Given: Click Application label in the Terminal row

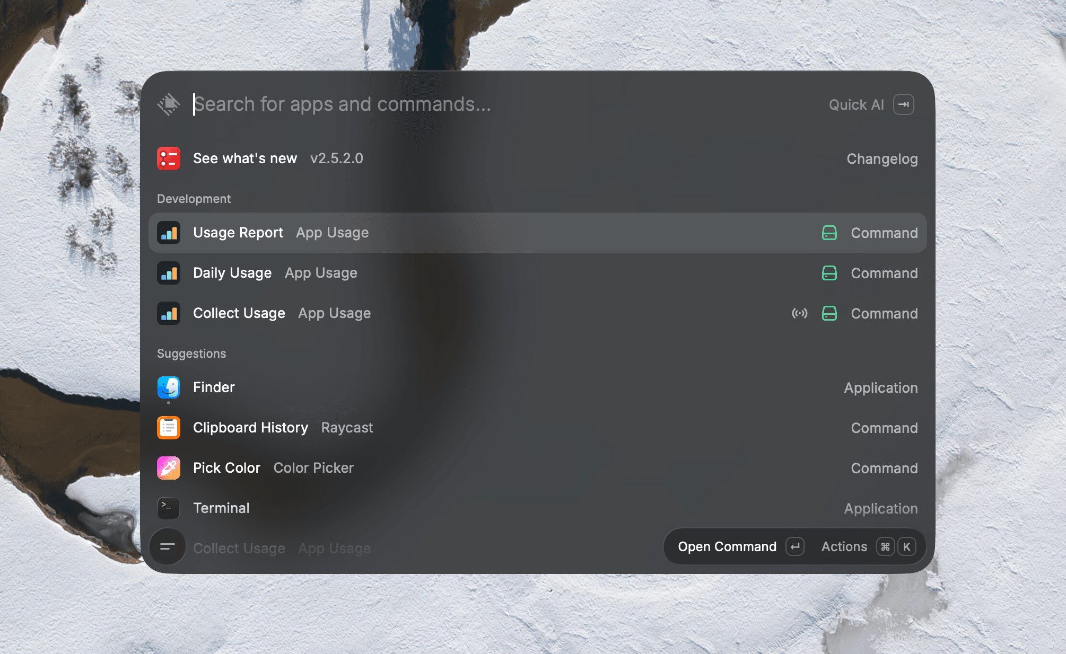Looking at the screenshot, I should (x=881, y=508).
